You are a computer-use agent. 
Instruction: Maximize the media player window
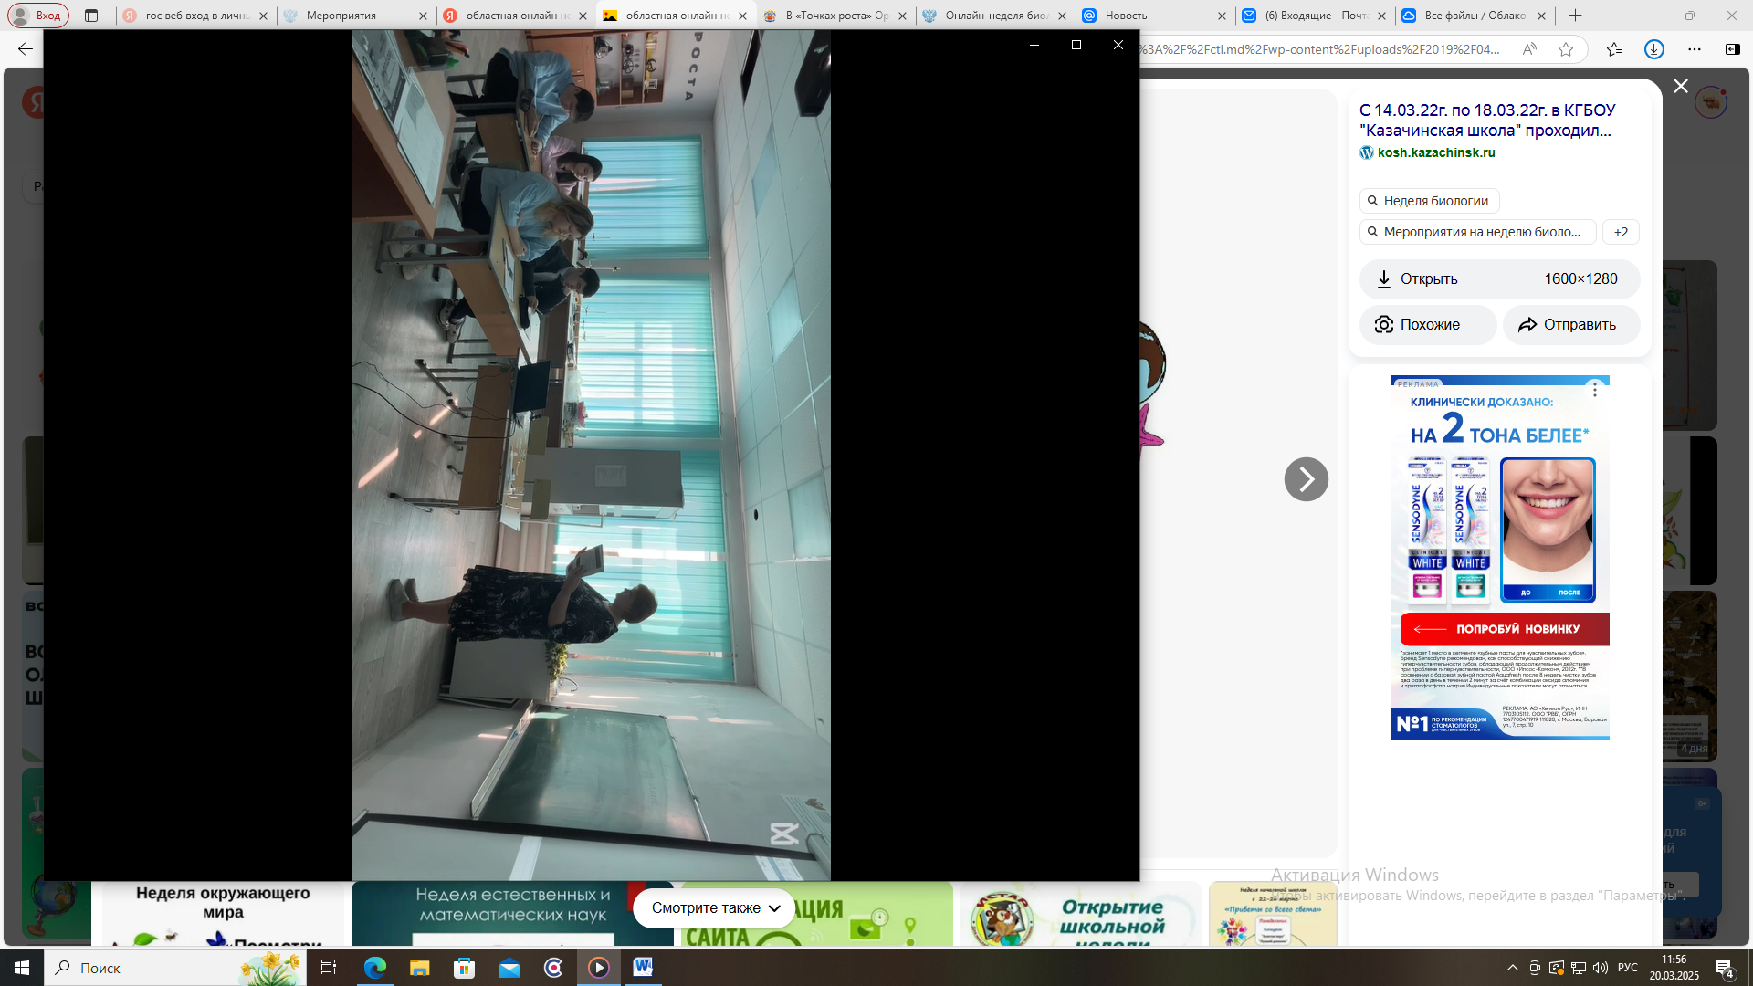coord(1076,45)
